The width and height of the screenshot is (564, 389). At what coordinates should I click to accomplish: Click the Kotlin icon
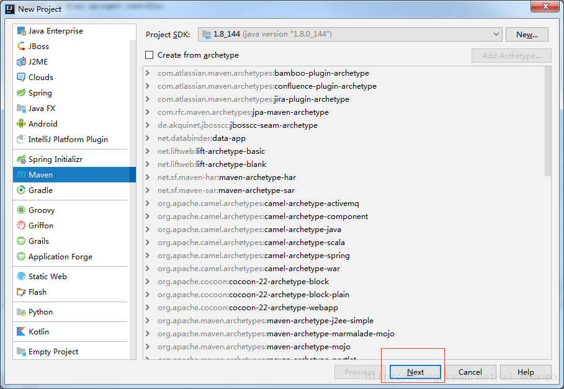click(x=21, y=331)
